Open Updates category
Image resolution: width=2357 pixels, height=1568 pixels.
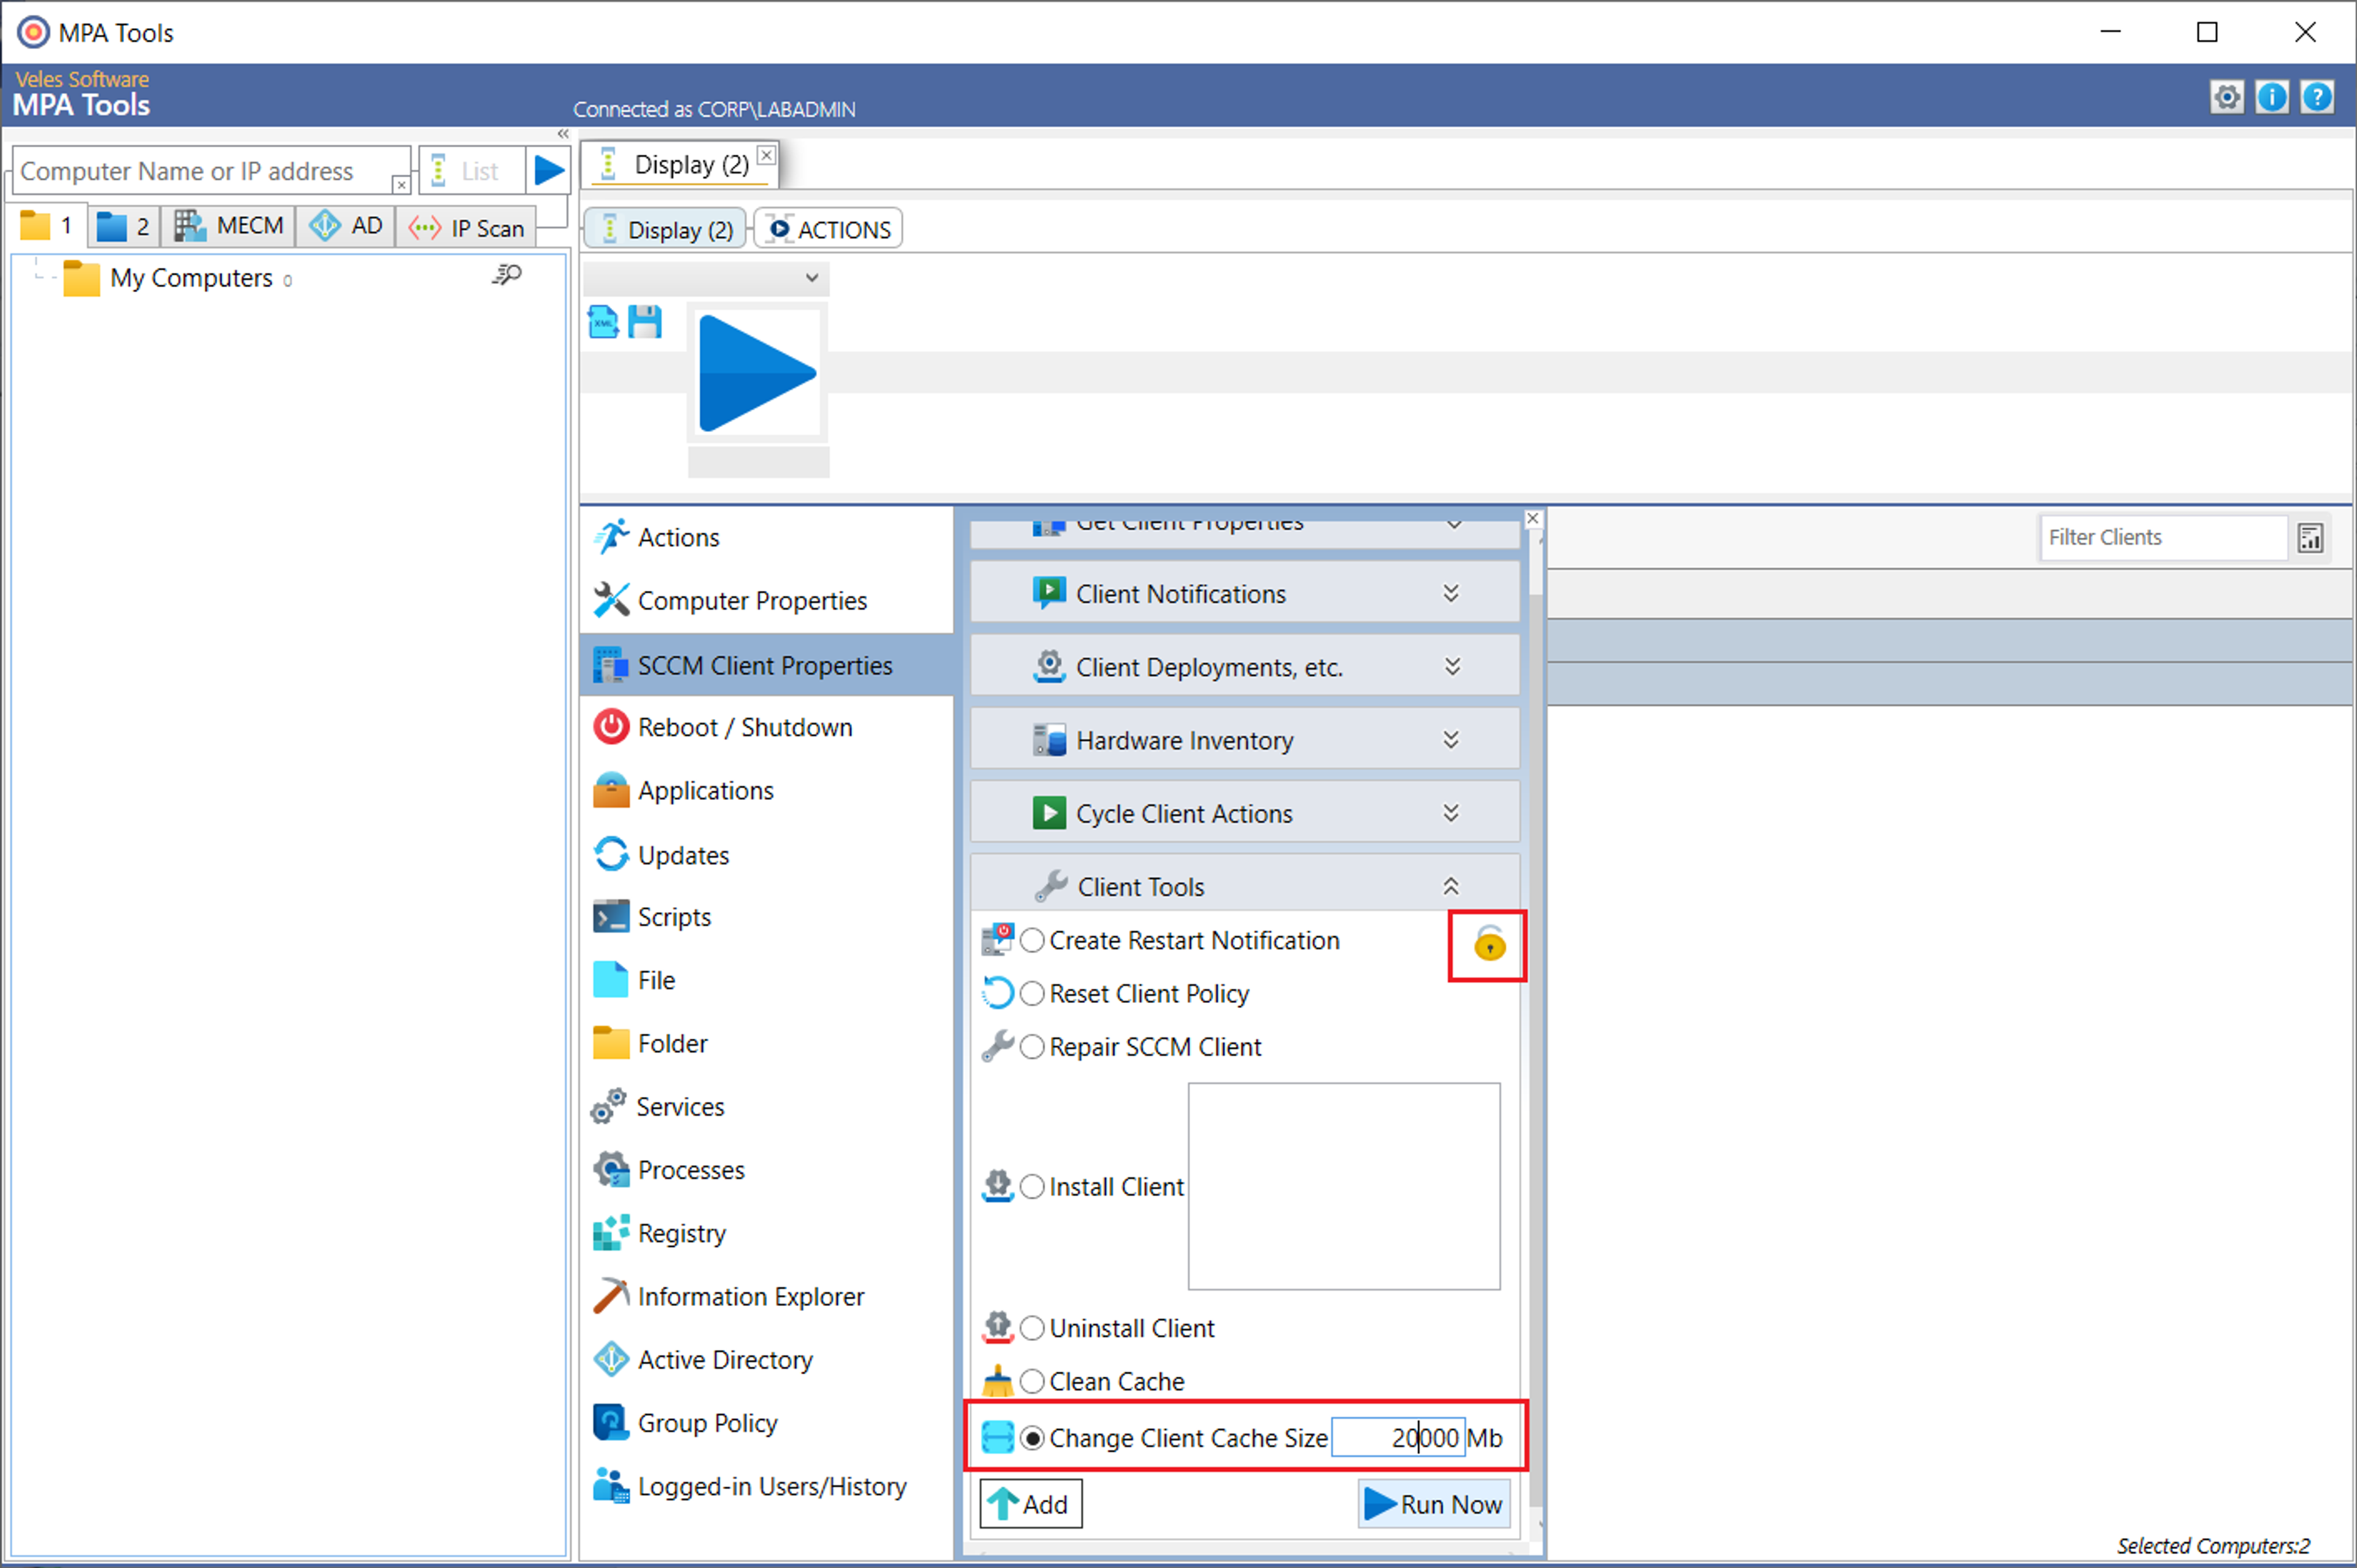(x=766, y=855)
